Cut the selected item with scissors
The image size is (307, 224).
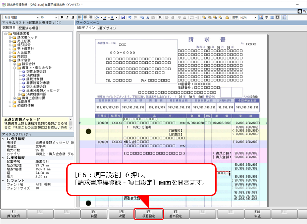[x=148, y=18]
